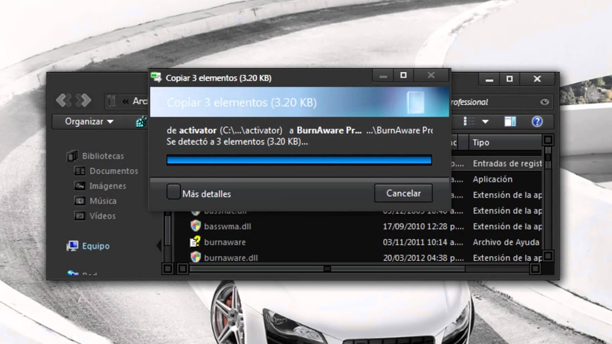Open the view options dropdown arrow
612x344 pixels.
pos(485,122)
